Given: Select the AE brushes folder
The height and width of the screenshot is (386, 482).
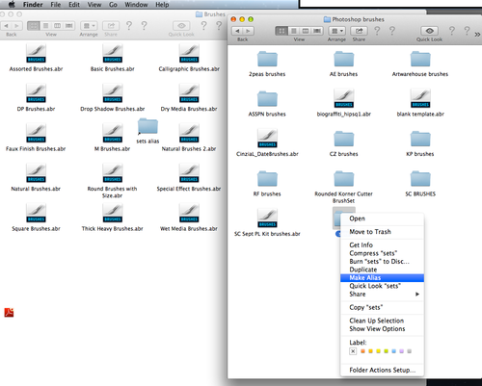Looking at the screenshot, I should (x=344, y=59).
